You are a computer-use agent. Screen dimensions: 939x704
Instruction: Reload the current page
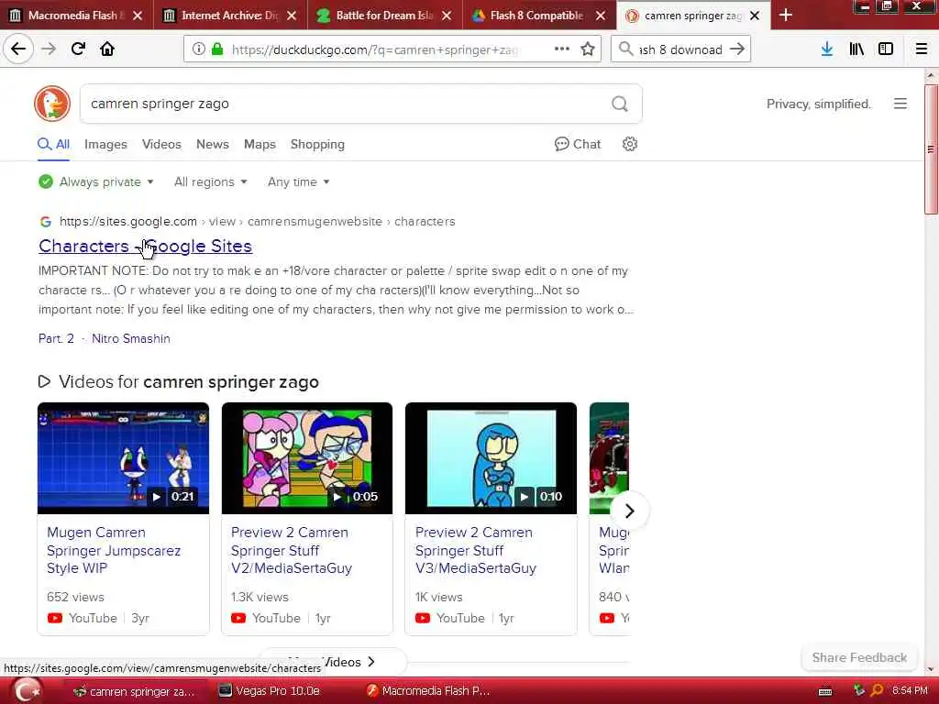click(78, 49)
